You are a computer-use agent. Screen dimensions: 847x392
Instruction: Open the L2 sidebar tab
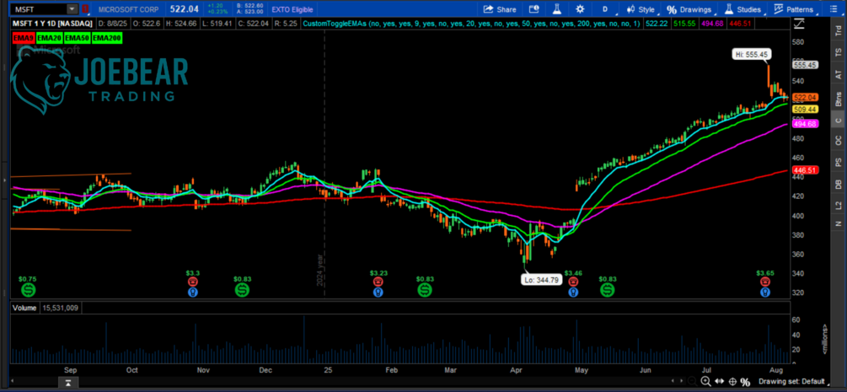[x=839, y=206]
